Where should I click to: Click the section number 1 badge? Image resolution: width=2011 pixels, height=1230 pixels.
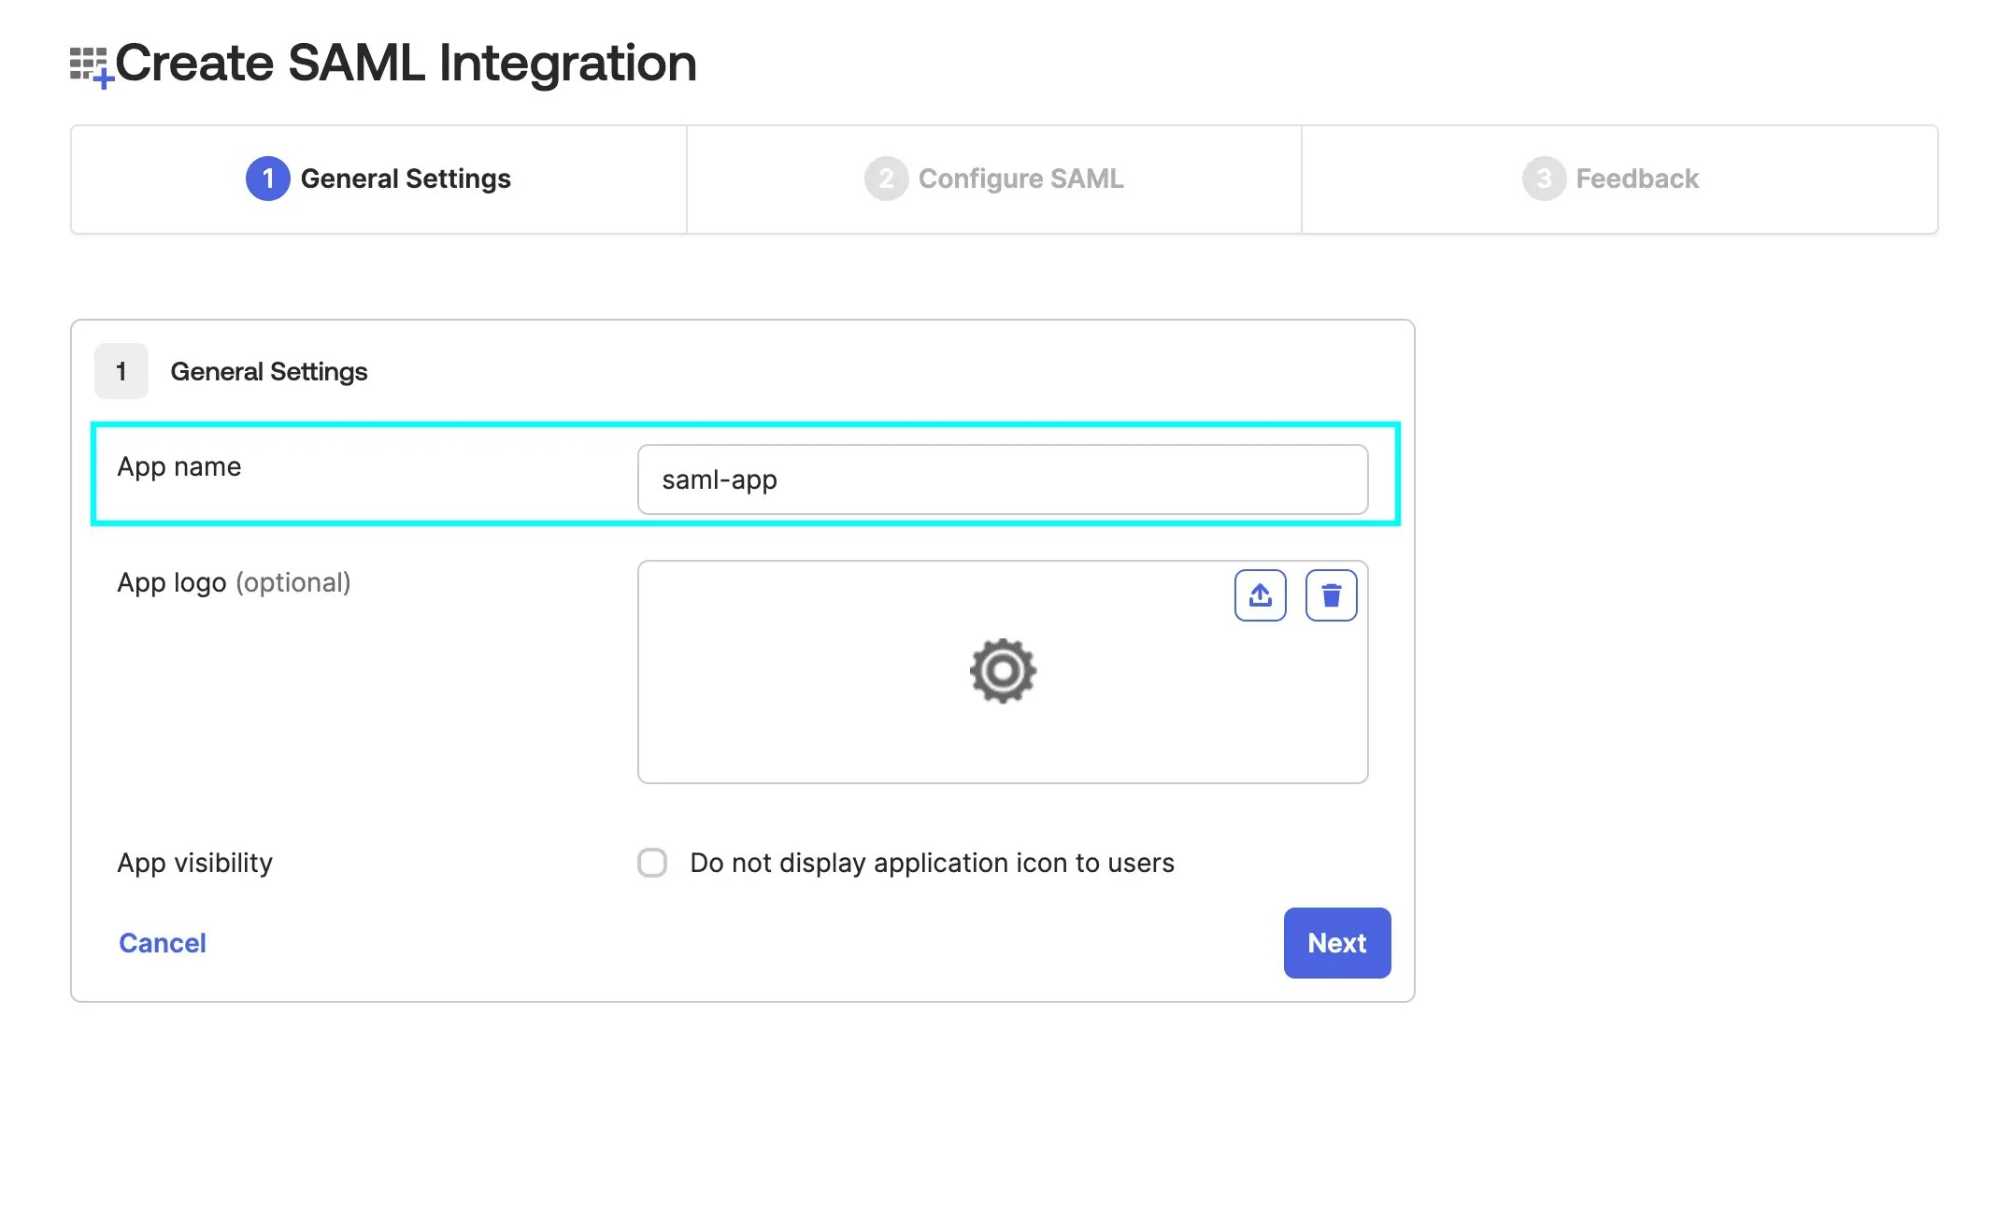click(121, 371)
